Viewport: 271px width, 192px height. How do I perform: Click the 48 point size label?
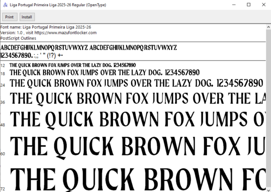coord(3,125)
